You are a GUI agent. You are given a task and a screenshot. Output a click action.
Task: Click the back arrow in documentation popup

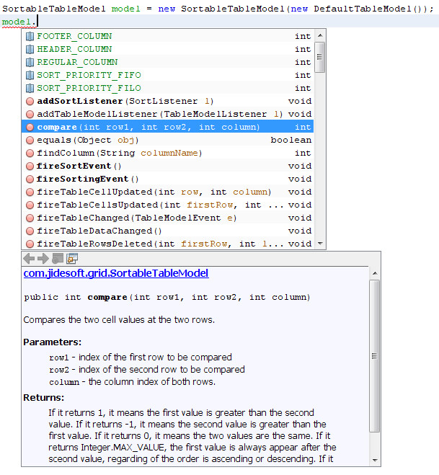pos(30,258)
